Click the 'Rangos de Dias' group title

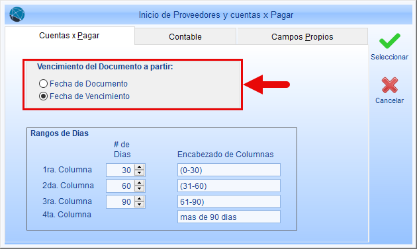60,133
